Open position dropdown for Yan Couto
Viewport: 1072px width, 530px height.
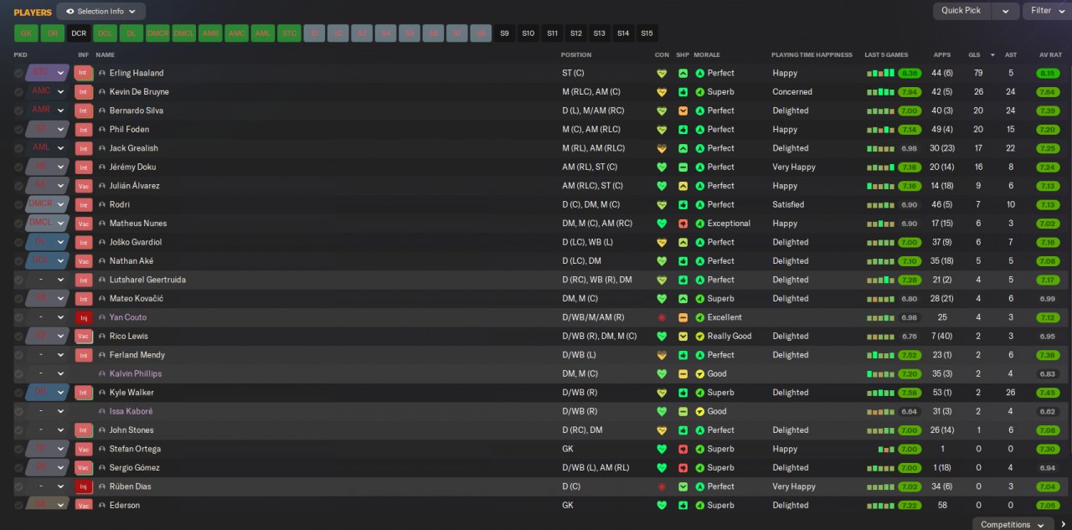(60, 317)
